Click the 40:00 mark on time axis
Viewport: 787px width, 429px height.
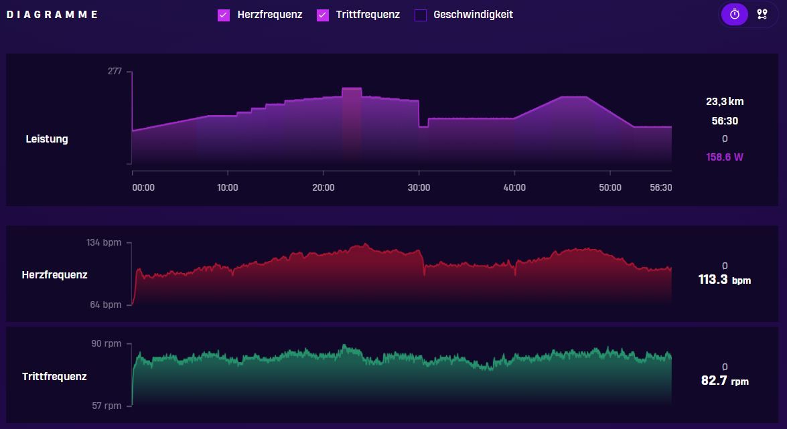[514, 187]
